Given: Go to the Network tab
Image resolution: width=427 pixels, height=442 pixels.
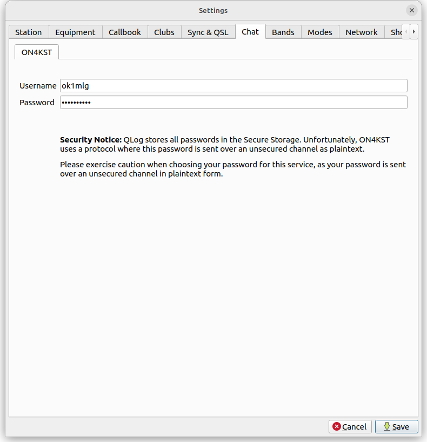Looking at the screenshot, I should pyautogui.click(x=362, y=32).
